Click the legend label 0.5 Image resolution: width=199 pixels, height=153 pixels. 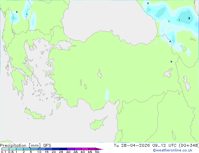point(11,152)
